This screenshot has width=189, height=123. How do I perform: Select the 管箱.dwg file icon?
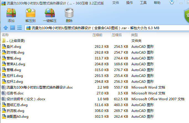tap(4, 70)
